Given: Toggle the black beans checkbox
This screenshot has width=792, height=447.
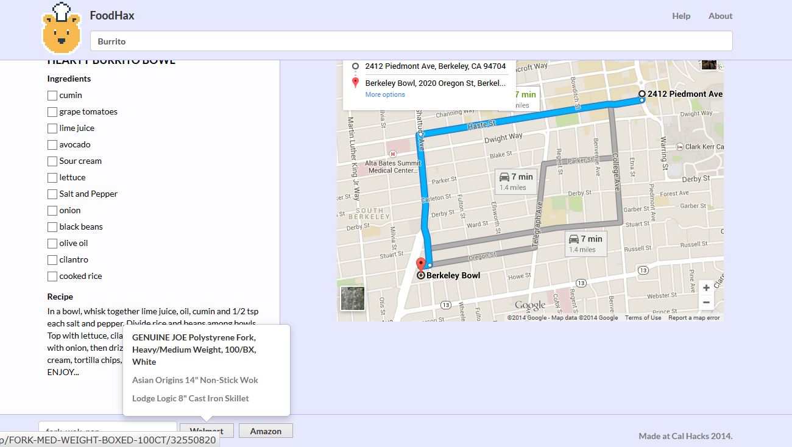Looking at the screenshot, I should pyautogui.click(x=52, y=227).
